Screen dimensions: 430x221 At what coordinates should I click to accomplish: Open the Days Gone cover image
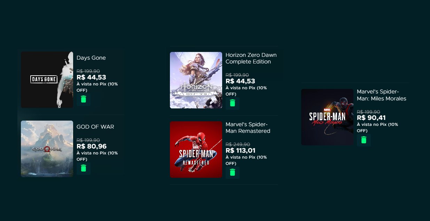tap(47, 80)
